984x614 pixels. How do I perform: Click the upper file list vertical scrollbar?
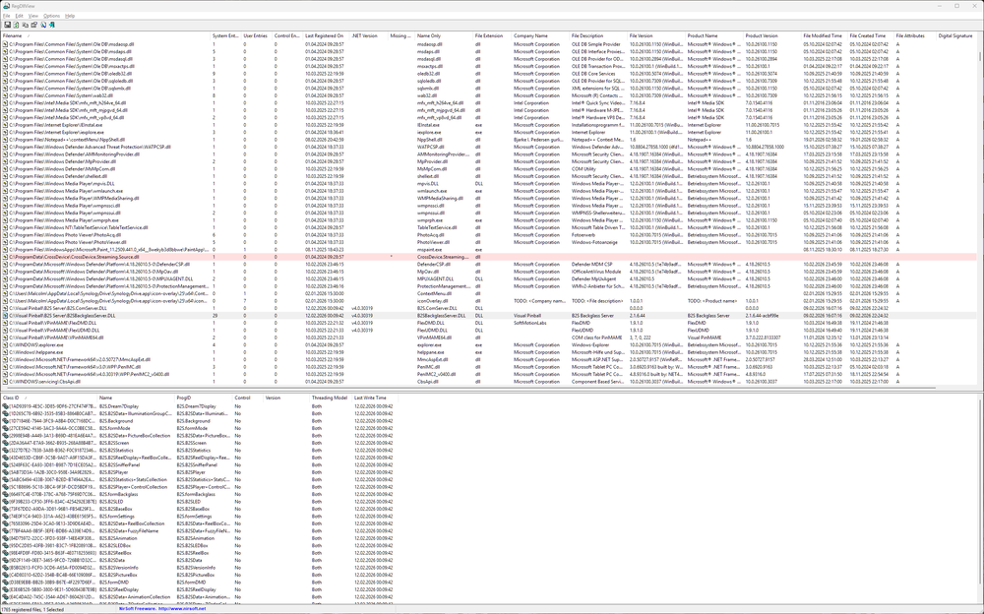(980, 211)
